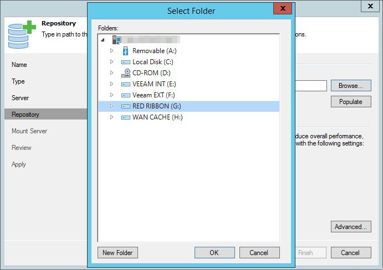Image resolution: width=383 pixels, height=270 pixels.
Task: Click the repository path input field
Action: tap(311, 86)
